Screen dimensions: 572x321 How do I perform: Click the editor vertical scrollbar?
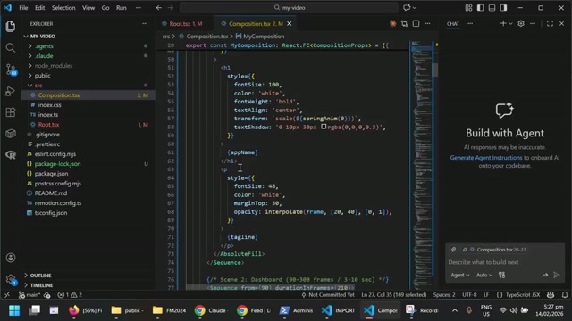point(435,70)
